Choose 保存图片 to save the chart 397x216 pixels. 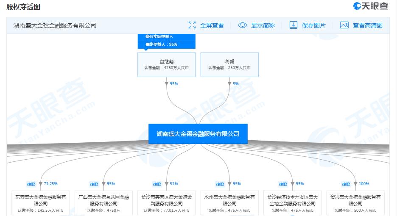coord(313,25)
